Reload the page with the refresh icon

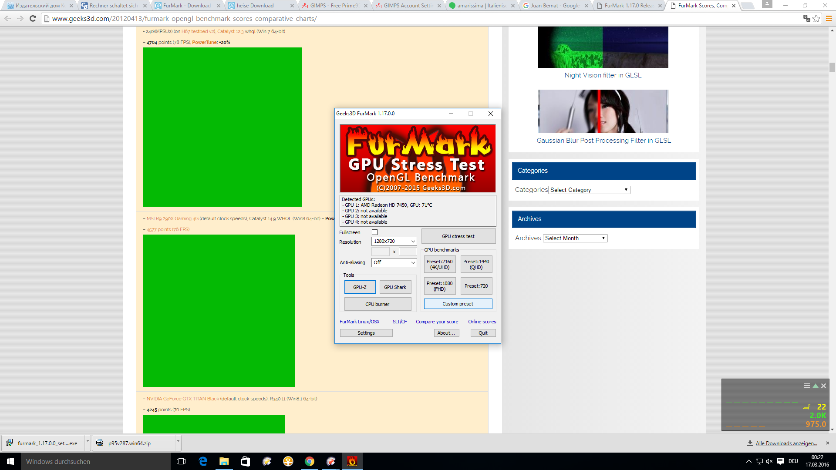coord(33,19)
